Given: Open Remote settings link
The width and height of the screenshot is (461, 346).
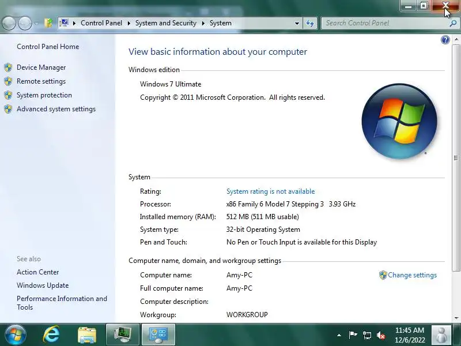Looking at the screenshot, I should [x=41, y=81].
